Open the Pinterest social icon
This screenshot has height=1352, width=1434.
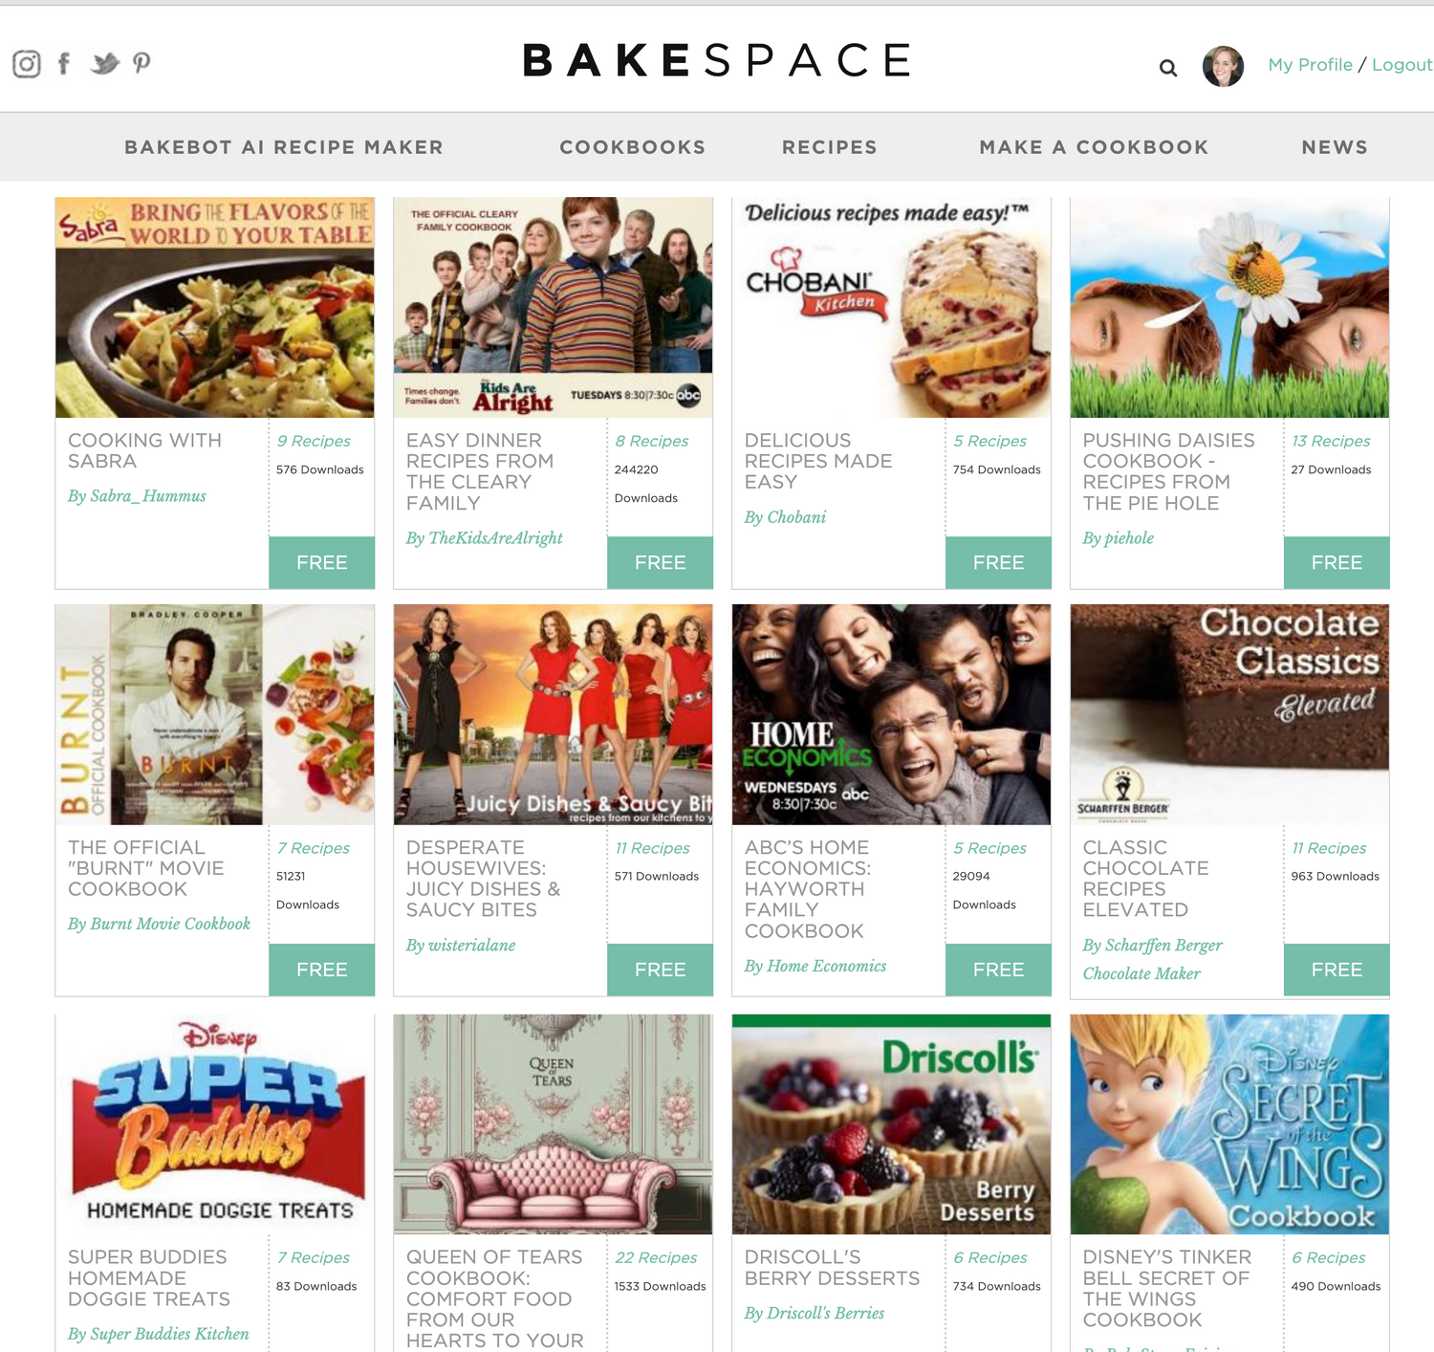[x=141, y=64]
